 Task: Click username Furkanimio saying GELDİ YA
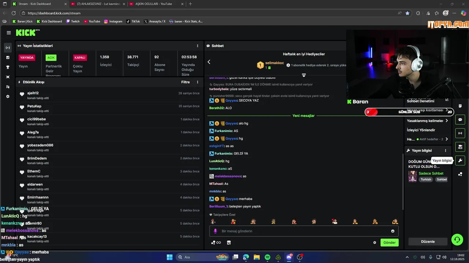click(224, 153)
